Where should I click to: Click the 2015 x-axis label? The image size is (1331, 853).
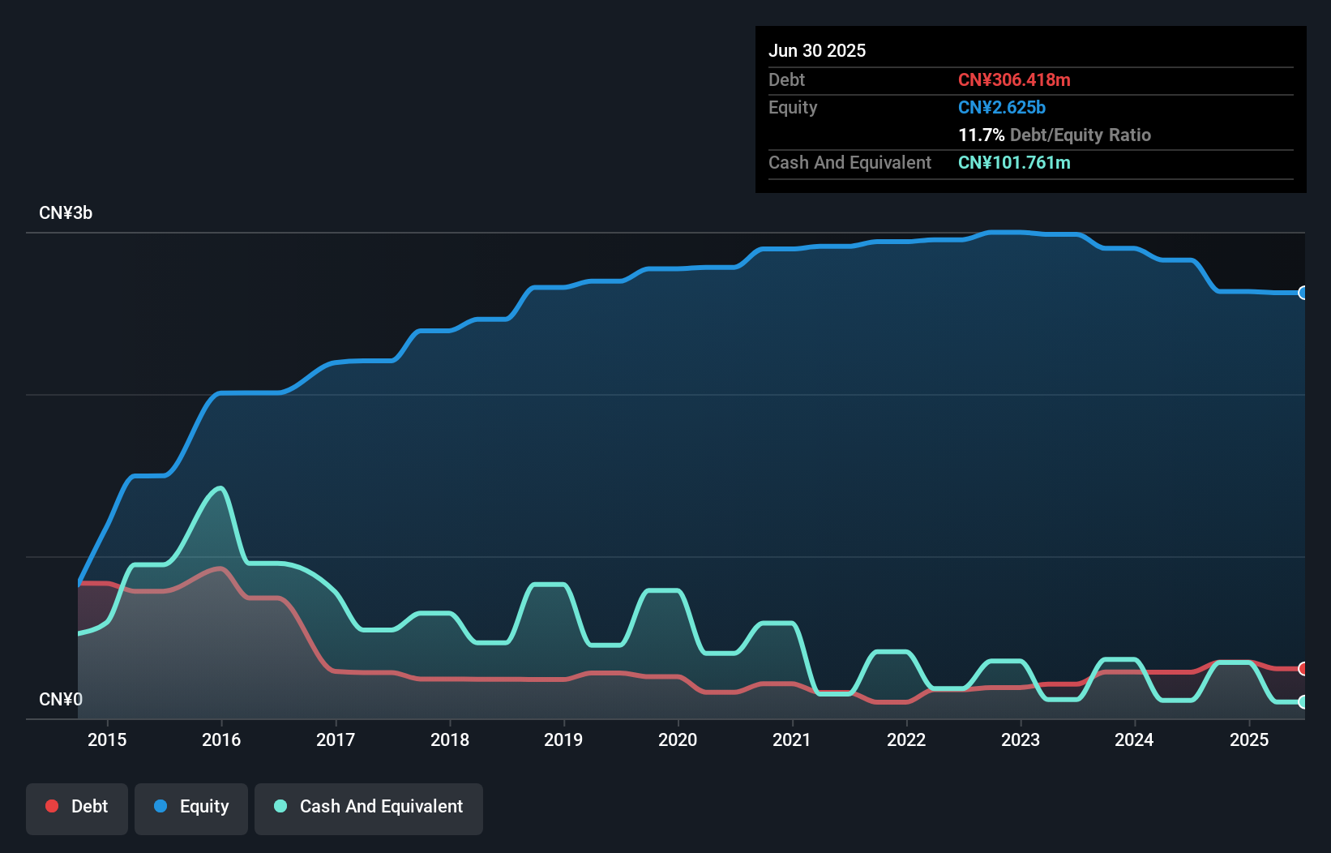(107, 739)
